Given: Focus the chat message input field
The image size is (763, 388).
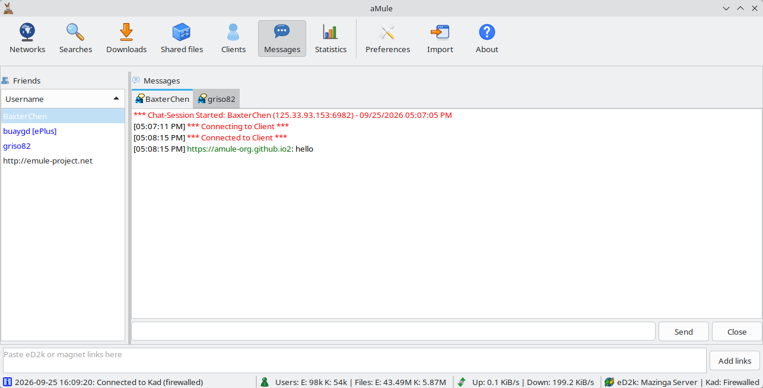Looking at the screenshot, I should pyautogui.click(x=393, y=331).
